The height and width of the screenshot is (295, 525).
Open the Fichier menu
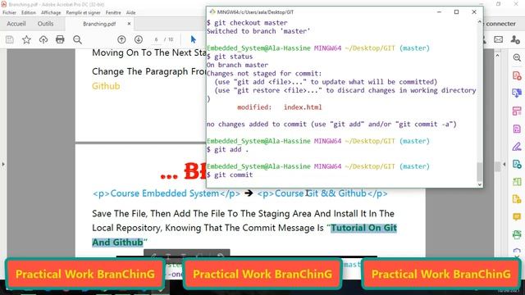[9, 13]
